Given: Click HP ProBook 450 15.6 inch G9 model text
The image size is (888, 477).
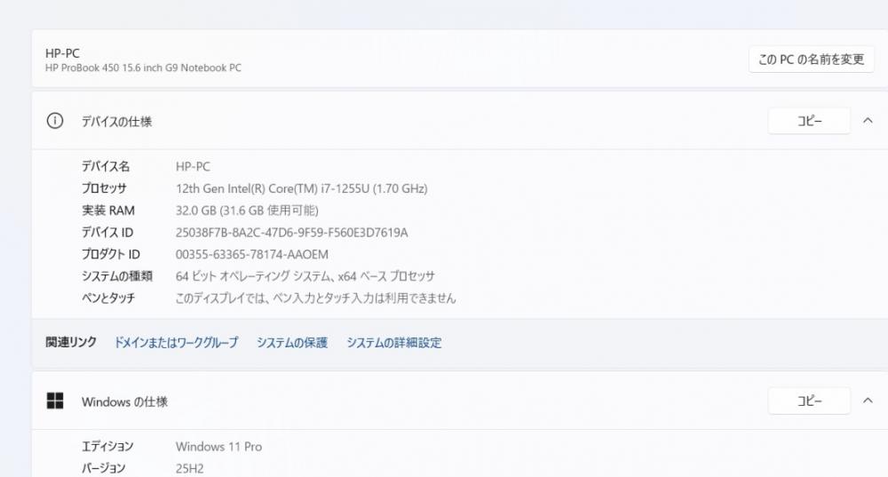Looking at the screenshot, I should coord(143,68).
